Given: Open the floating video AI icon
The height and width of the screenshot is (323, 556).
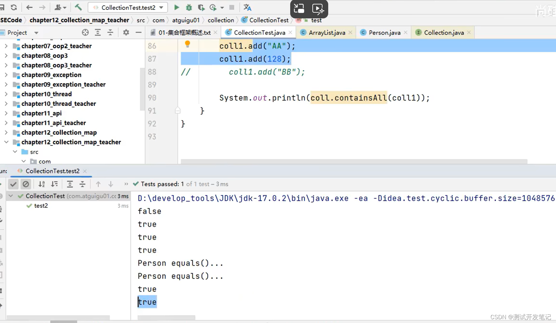Looking at the screenshot, I should [318, 9].
